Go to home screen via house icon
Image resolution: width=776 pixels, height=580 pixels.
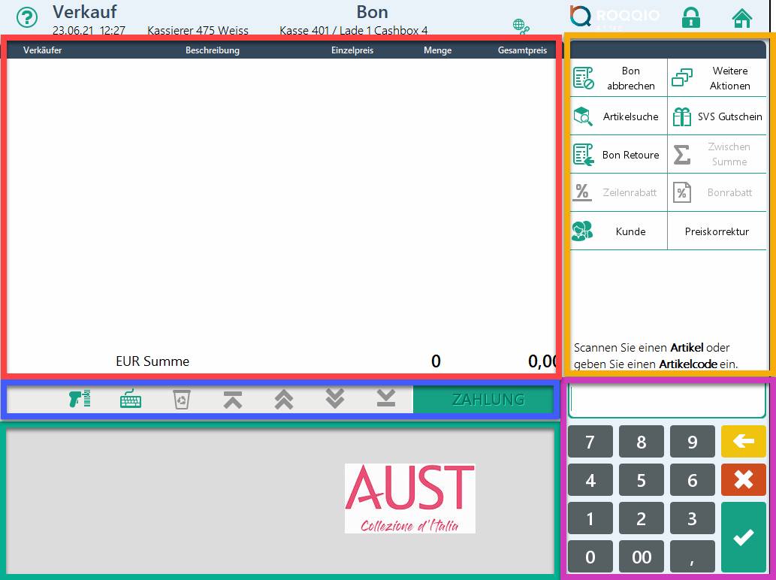point(742,18)
